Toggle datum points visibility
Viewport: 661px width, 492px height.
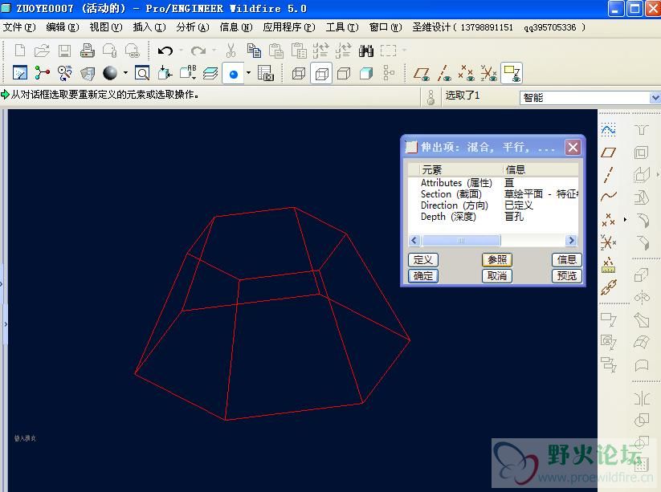click(467, 74)
